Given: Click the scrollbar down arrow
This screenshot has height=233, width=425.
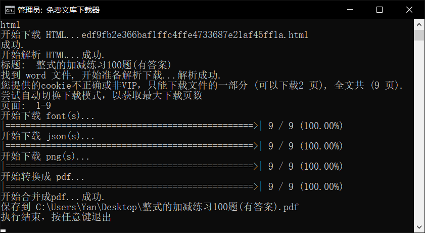Looking at the screenshot, I should click(419, 227).
